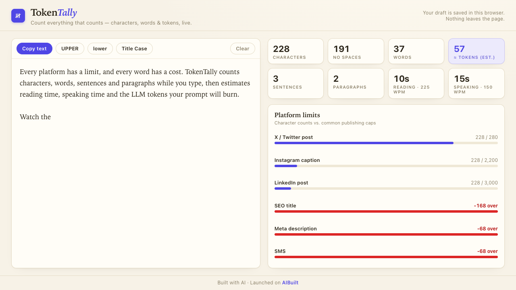516x290 pixels.
Task: Click the '-168 over' warning text
Action: pos(486,206)
